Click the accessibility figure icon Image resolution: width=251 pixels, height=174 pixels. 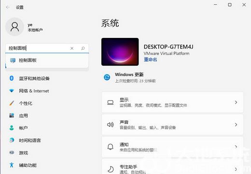[x=12, y=165]
